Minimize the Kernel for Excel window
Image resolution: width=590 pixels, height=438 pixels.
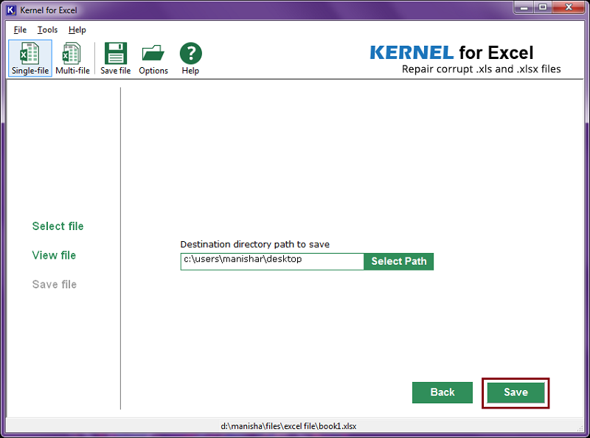click(x=524, y=7)
